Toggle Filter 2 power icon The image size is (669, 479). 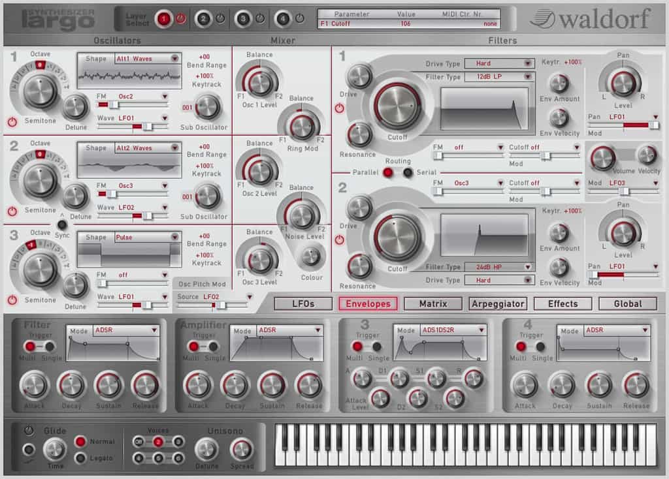click(339, 240)
